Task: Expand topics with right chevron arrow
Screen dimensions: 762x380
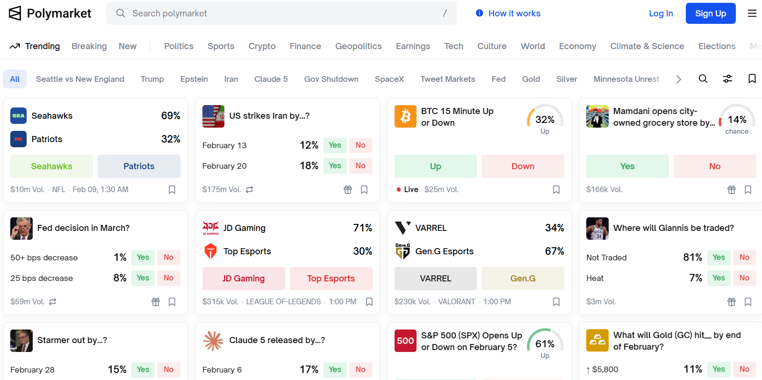Action: [678, 79]
